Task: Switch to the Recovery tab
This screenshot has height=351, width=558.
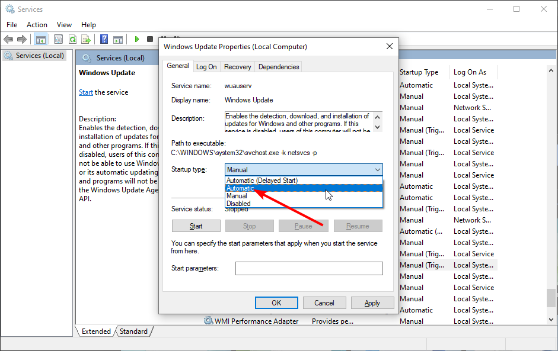Action: tap(237, 67)
